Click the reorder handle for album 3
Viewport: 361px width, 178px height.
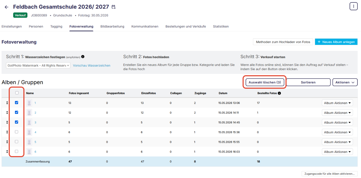pyautogui.click(x=7, y=123)
